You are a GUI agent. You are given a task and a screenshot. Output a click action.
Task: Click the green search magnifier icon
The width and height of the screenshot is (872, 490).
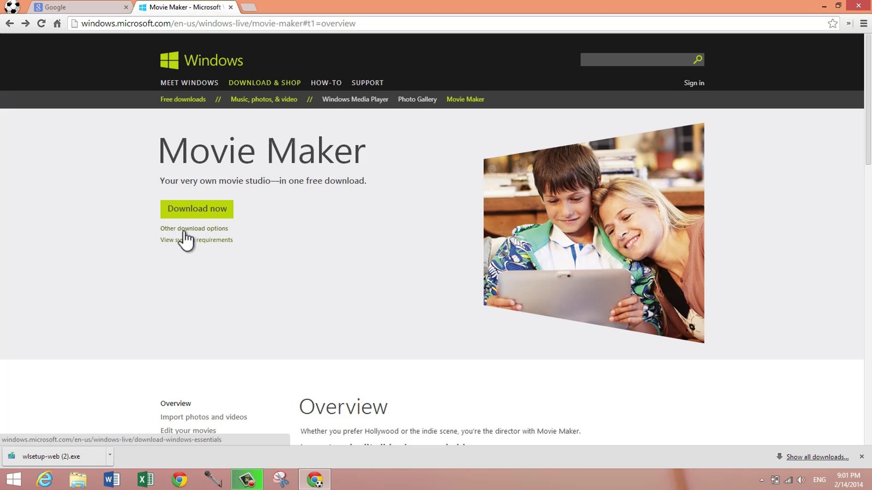698,59
